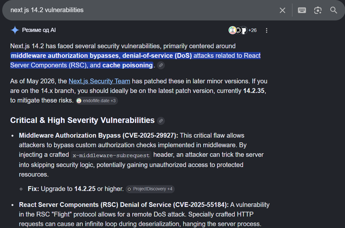Click the highlighted 'middleware authorization bypasses' text
This screenshot has width=345, height=228.
(65, 56)
